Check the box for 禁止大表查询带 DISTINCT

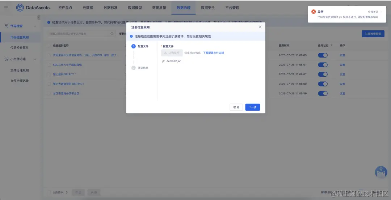pyautogui.click(x=49, y=84)
